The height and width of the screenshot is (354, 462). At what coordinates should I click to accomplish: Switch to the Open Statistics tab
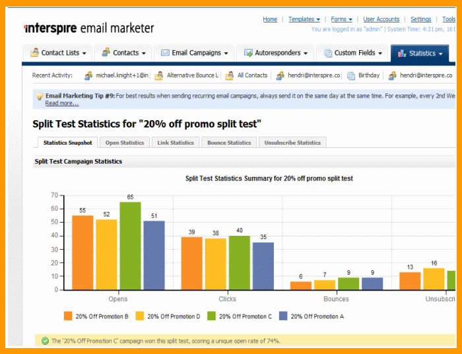pyautogui.click(x=125, y=143)
